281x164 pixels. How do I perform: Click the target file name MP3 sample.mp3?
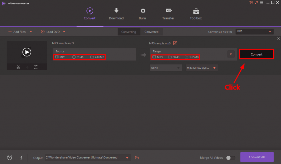click(x=160, y=43)
